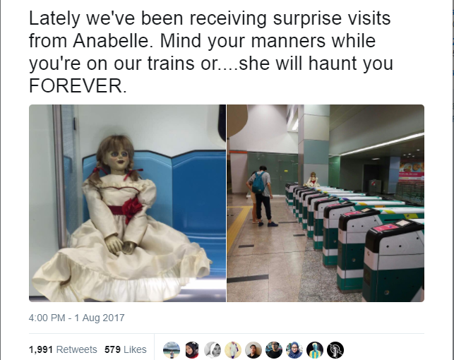Viewport: 454px width, 360px height.
Task: Open the avatar of the man in a black shirt on beige background
Action: 253,350
